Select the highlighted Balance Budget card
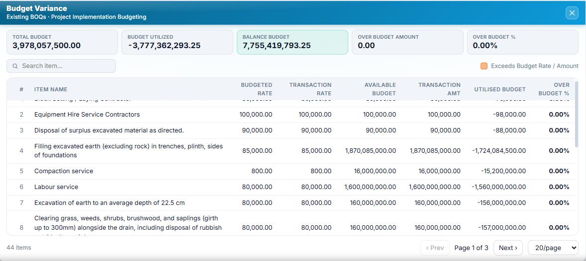The width and height of the screenshot is (586, 261). pyautogui.click(x=292, y=42)
